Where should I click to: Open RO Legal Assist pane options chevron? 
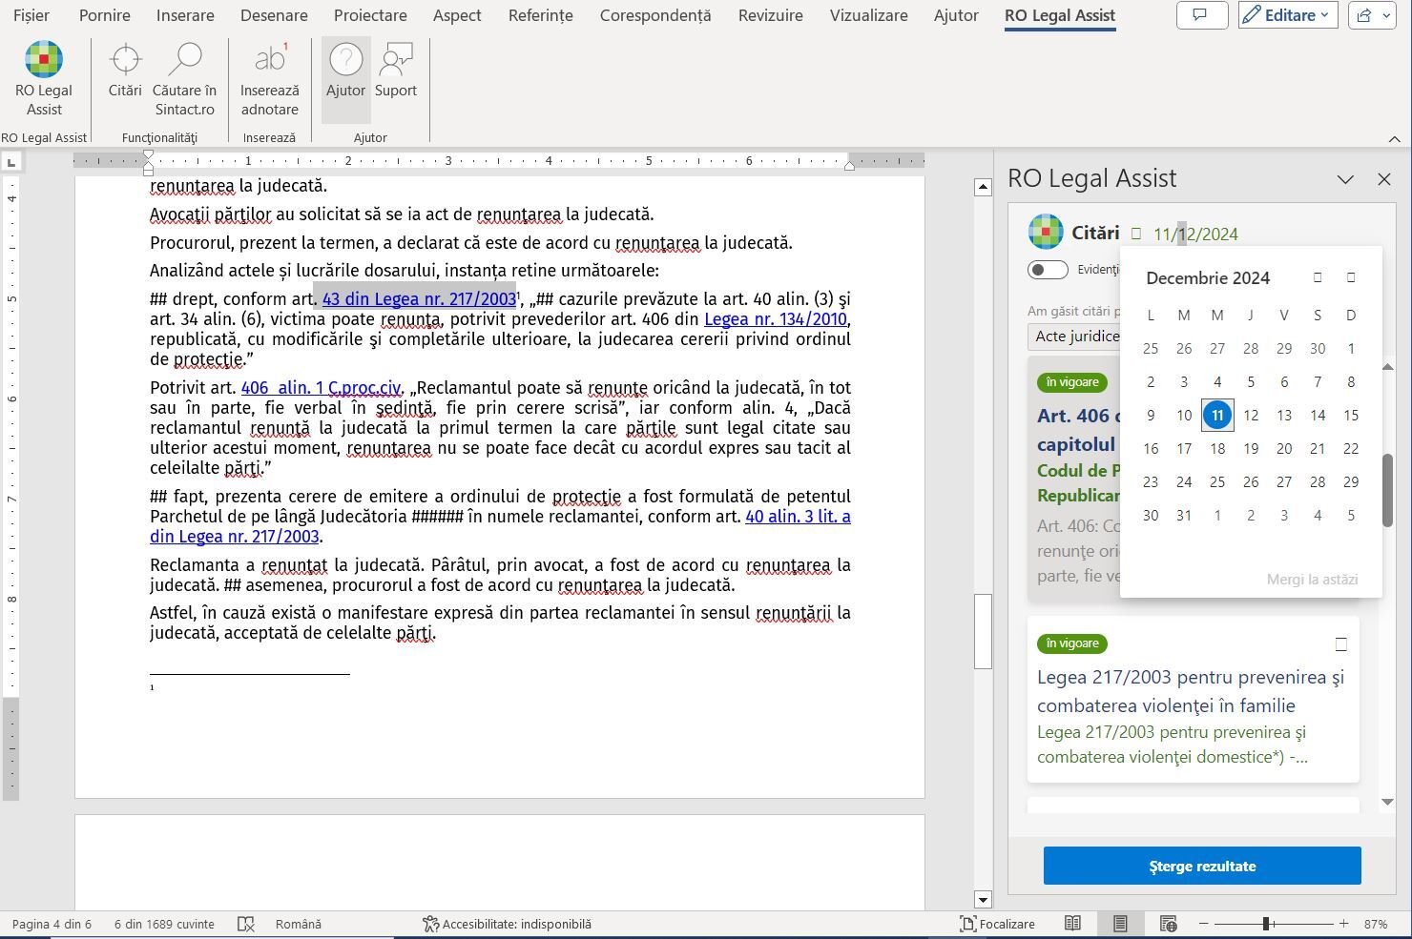point(1345,179)
